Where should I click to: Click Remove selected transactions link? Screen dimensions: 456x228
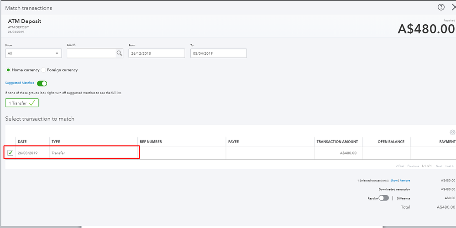[405, 180]
